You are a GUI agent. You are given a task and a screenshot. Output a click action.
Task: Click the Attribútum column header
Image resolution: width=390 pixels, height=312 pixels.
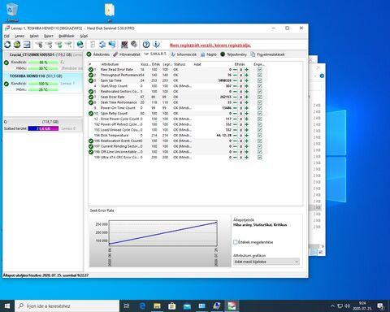tap(110, 64)
